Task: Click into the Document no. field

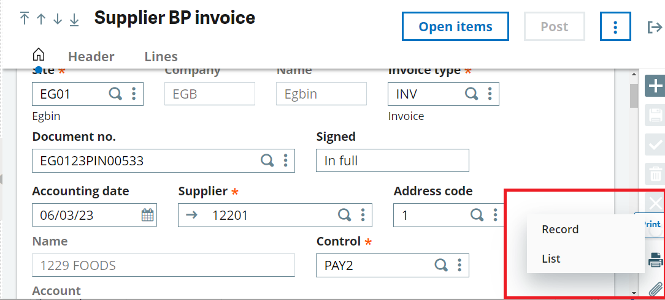Action: click(x=144, y=161)
